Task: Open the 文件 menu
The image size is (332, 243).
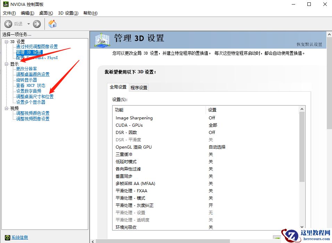Action: (9, 13)
